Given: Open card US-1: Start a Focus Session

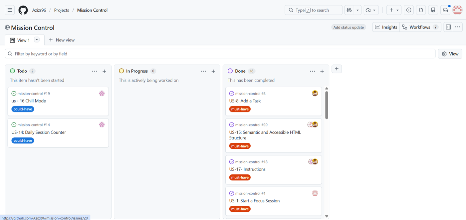Looking at the screenshot, I should click(254, 201).
